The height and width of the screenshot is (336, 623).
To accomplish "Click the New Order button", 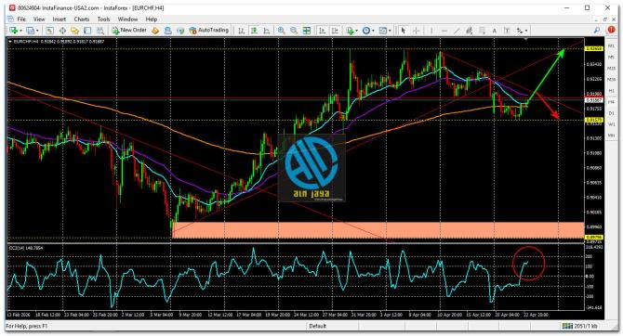I will click(x=129, y=30).
